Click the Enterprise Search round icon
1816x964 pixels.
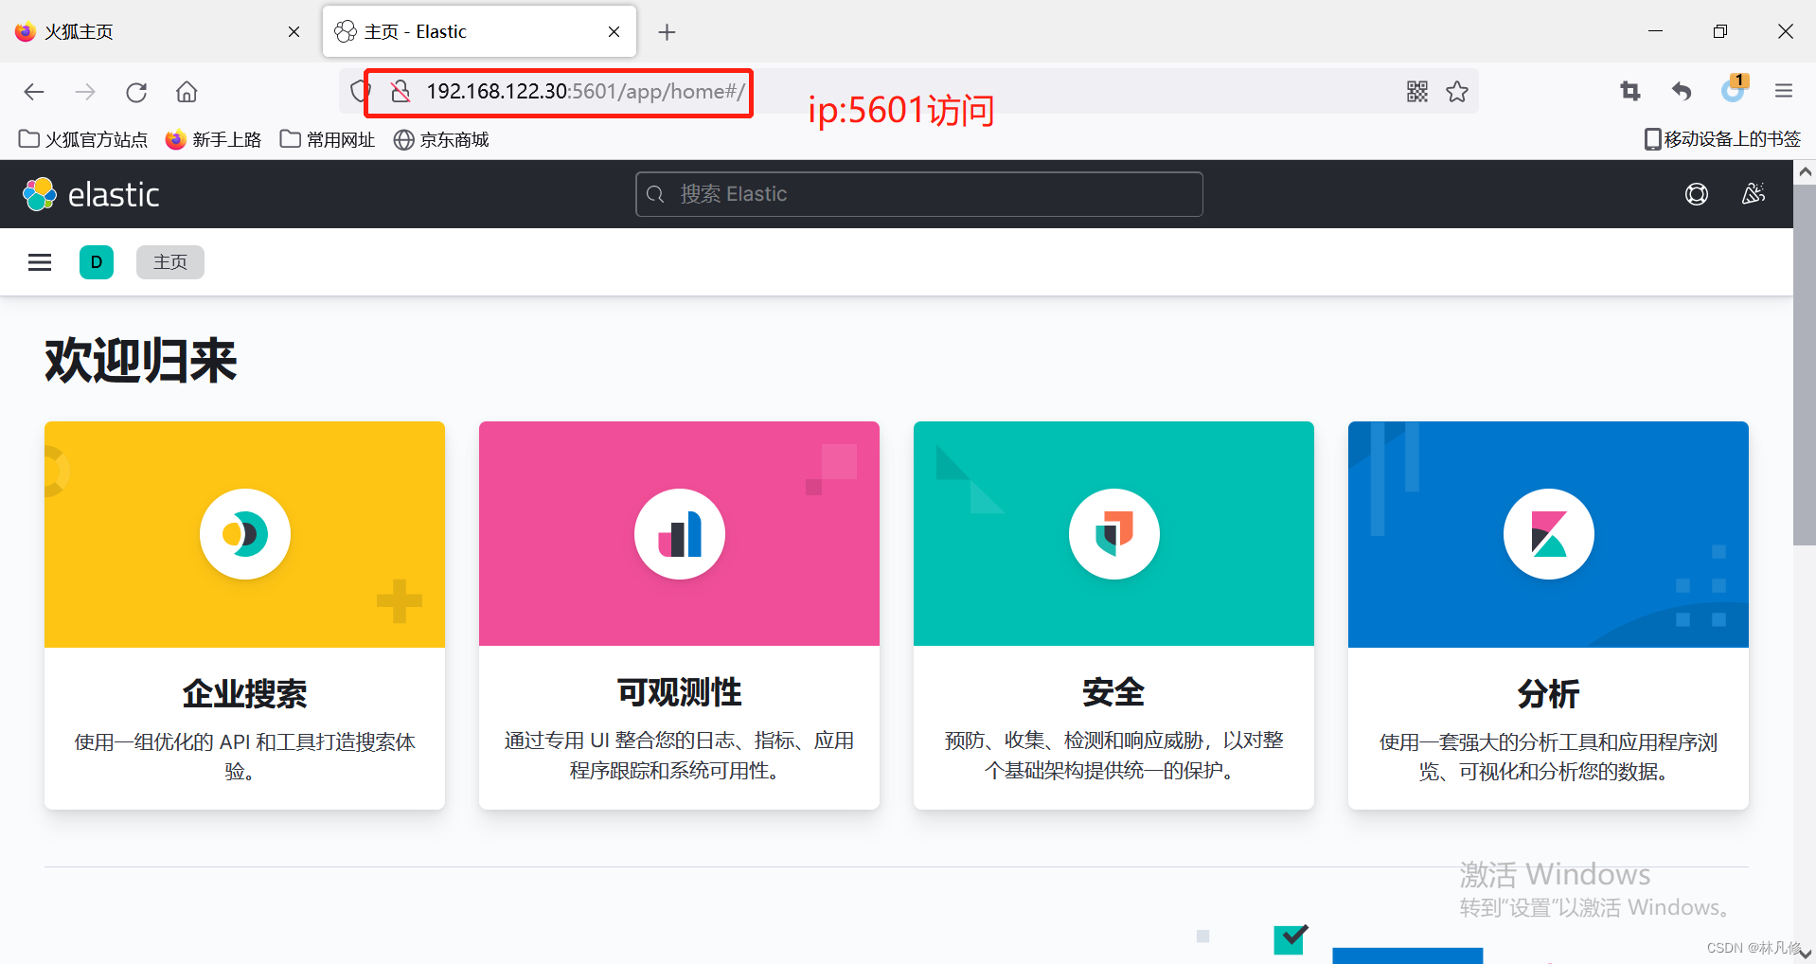(x=245, y=534)
